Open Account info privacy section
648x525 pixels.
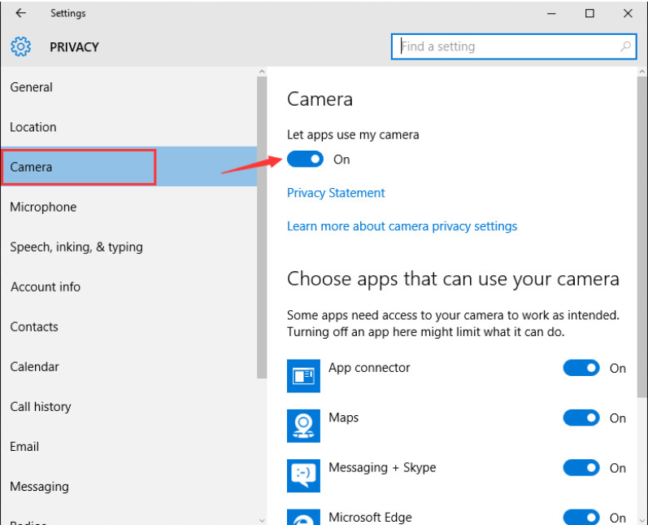(128, 287)
